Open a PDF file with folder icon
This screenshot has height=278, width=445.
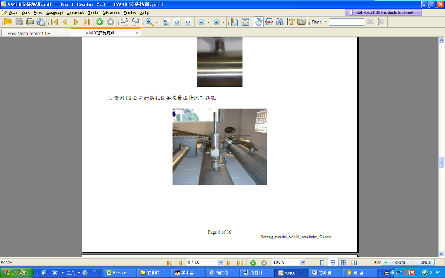pos(8,22)
